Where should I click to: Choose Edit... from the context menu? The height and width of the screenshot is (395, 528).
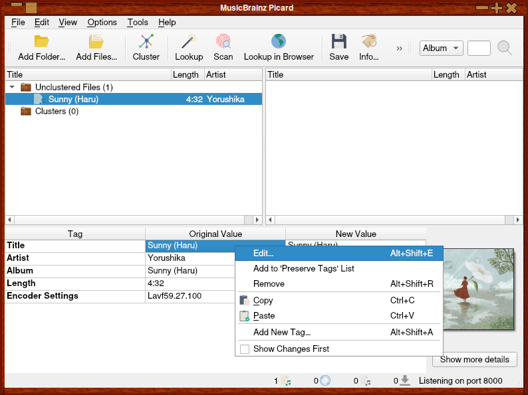(x=263, y=253)
